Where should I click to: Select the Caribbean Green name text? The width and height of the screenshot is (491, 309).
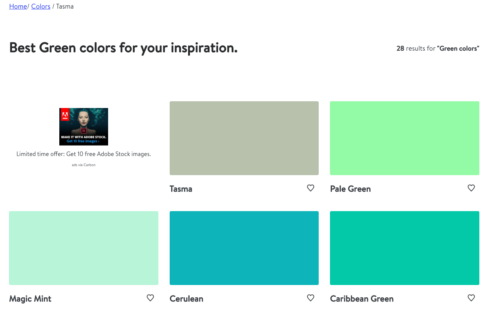(361, 299)
